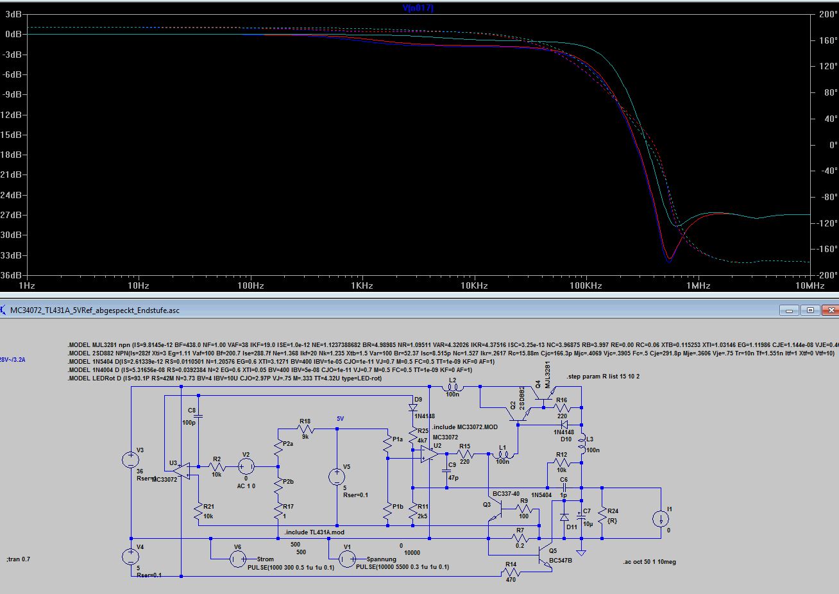Select the V3 36V supply source
Viewport: 839px width, 594px height.
tap(131, 460)
